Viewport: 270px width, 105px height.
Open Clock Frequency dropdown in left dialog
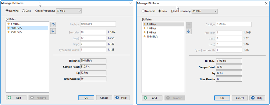pos(69,11)
